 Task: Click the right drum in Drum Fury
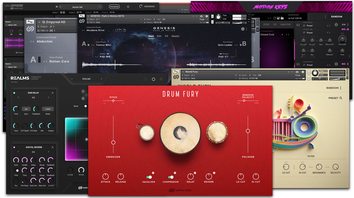pyautogui.click(x=217, y=132)
